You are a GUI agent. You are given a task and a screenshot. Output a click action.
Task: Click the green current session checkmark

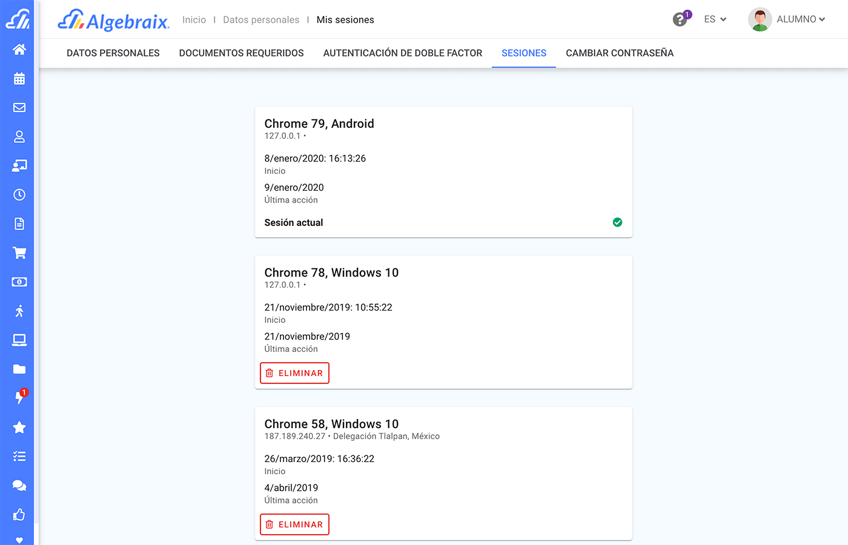click(617, 222)
